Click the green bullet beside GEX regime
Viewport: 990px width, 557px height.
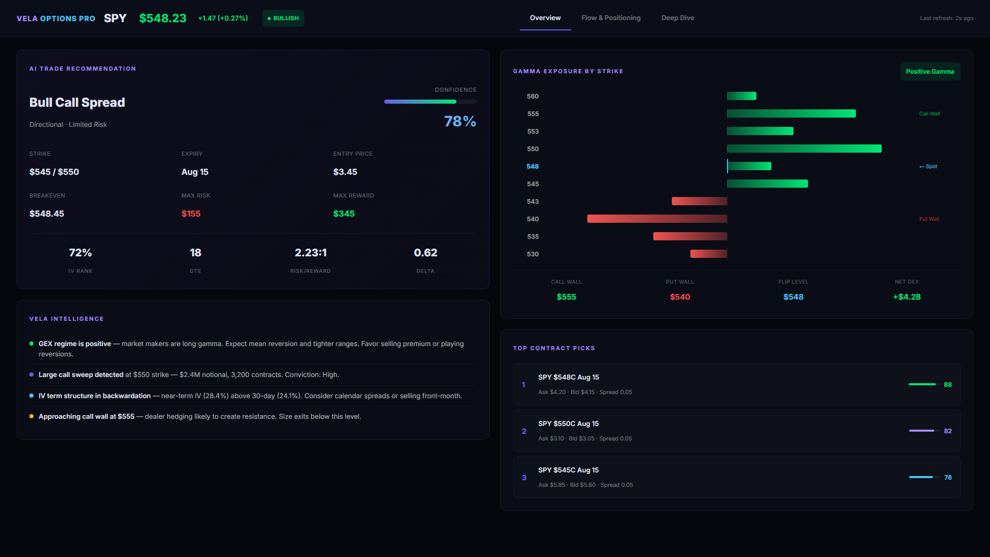click(31, 343)
